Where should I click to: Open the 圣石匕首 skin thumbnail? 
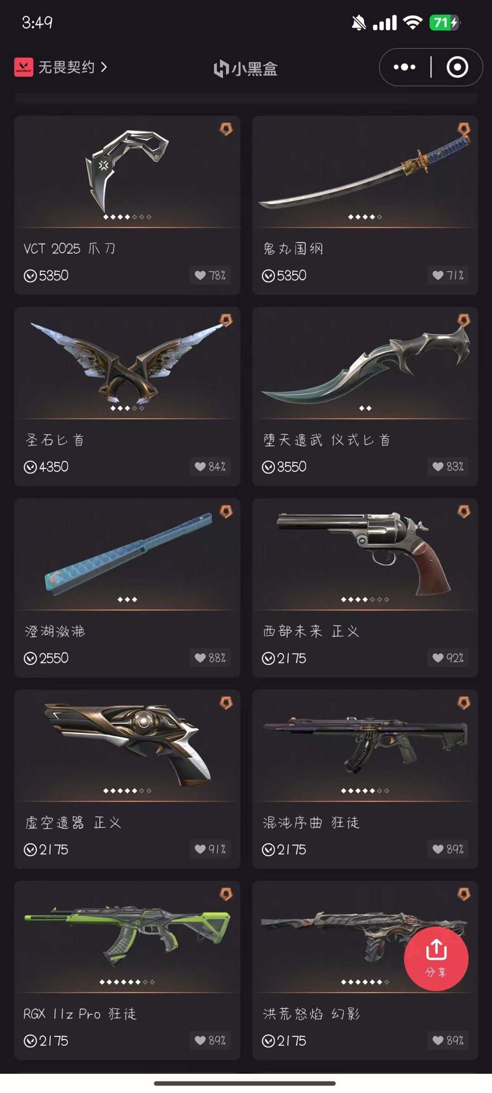click(127, 362)
